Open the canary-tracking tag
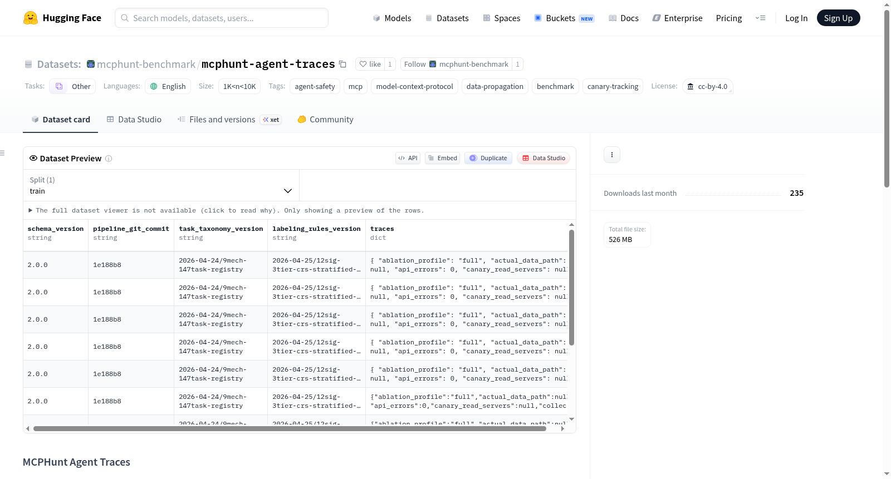Viewport: 891px width, 479px height. point(613,86)
